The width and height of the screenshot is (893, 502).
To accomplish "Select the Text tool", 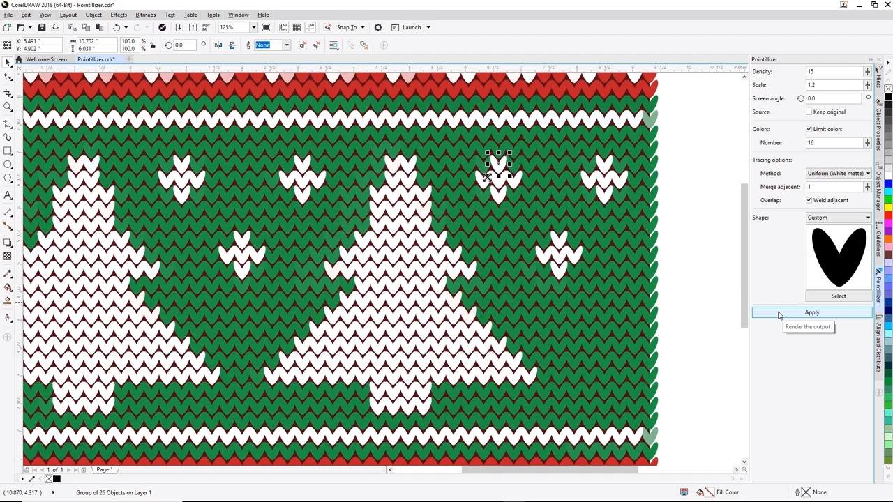I will point(8,195).
